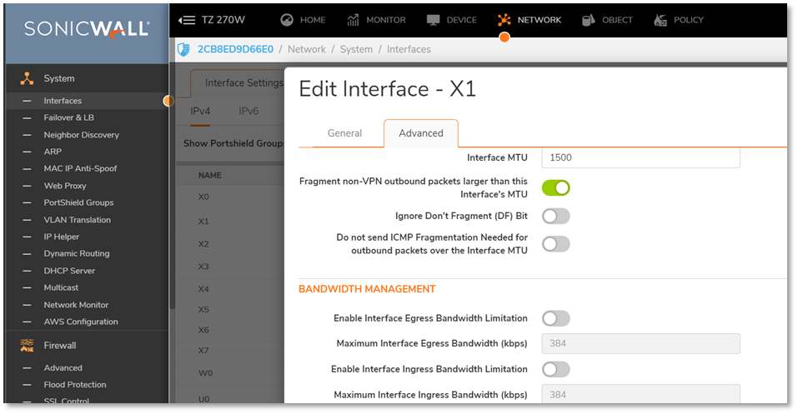Open the NETWORK menu
Viewport: 798px width, 414px height.
(x=539, y=20)
